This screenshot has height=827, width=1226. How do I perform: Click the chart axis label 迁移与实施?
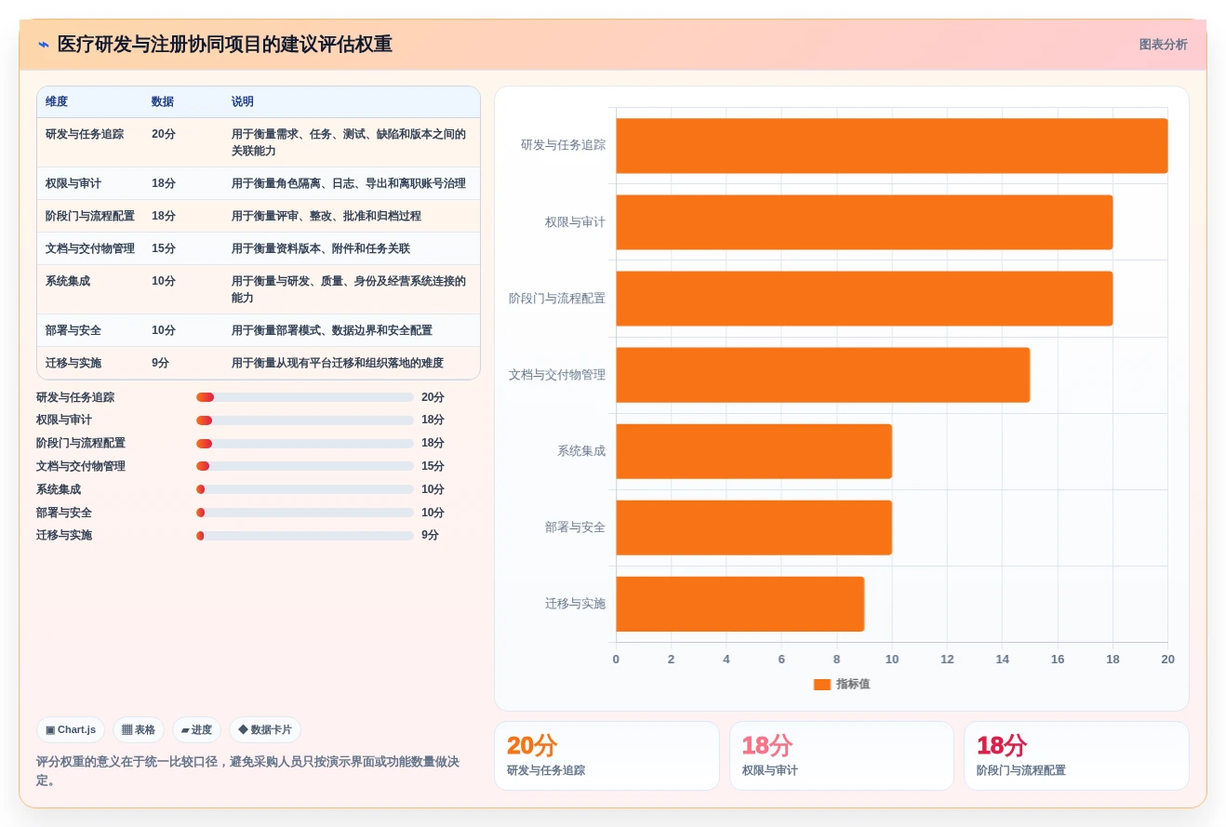(x=576, y=604)
